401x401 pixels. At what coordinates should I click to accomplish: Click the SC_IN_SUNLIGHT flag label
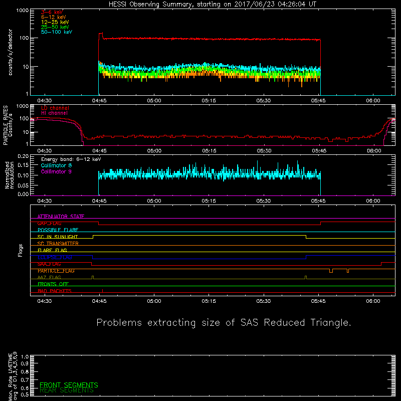(x=58, y=237)
